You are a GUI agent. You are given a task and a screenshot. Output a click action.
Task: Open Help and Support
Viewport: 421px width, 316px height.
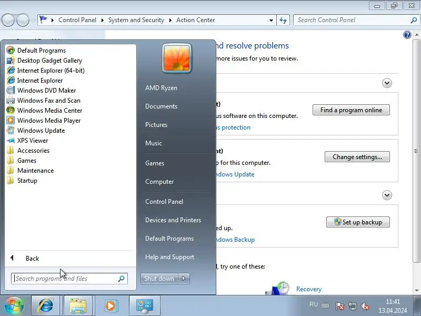(169, 257)
